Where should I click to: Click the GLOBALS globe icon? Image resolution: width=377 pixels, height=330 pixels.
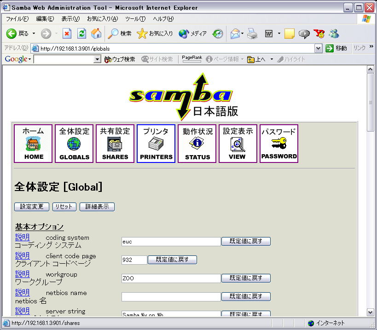tap(74, 144)
